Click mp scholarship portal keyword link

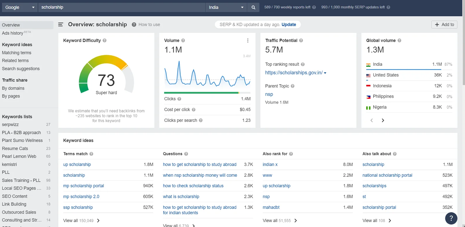[84, 186]
